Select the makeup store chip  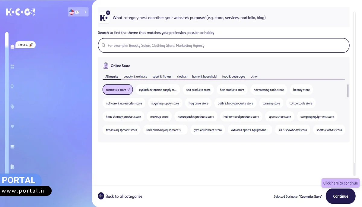[159, 117]
